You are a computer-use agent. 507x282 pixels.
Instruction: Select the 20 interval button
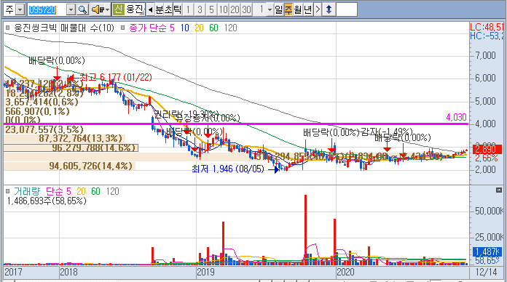pos(235,9)
